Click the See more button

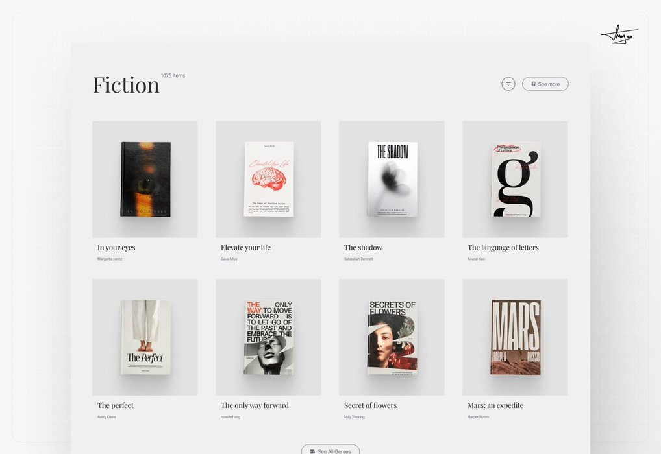pos(545,84)
